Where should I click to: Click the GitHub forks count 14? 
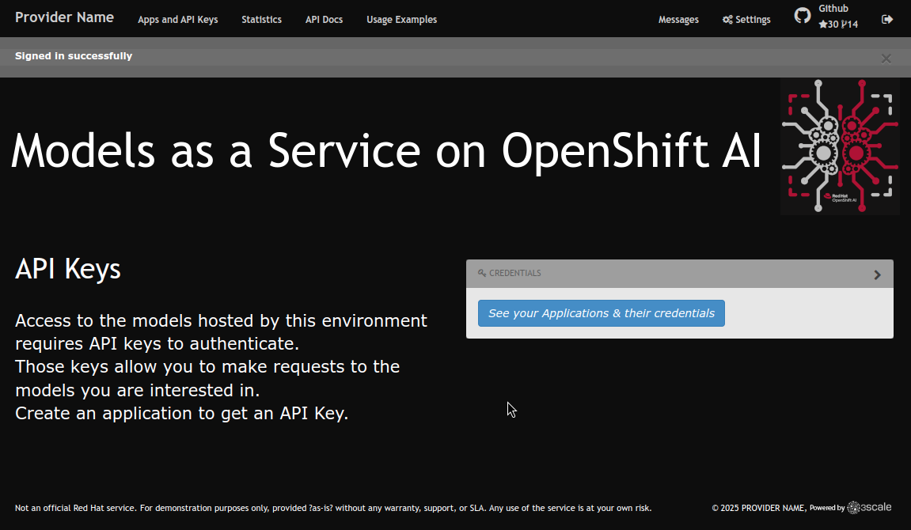(849, 25)
